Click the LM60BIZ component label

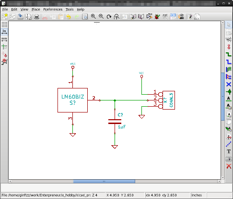(x=73, y=97)
